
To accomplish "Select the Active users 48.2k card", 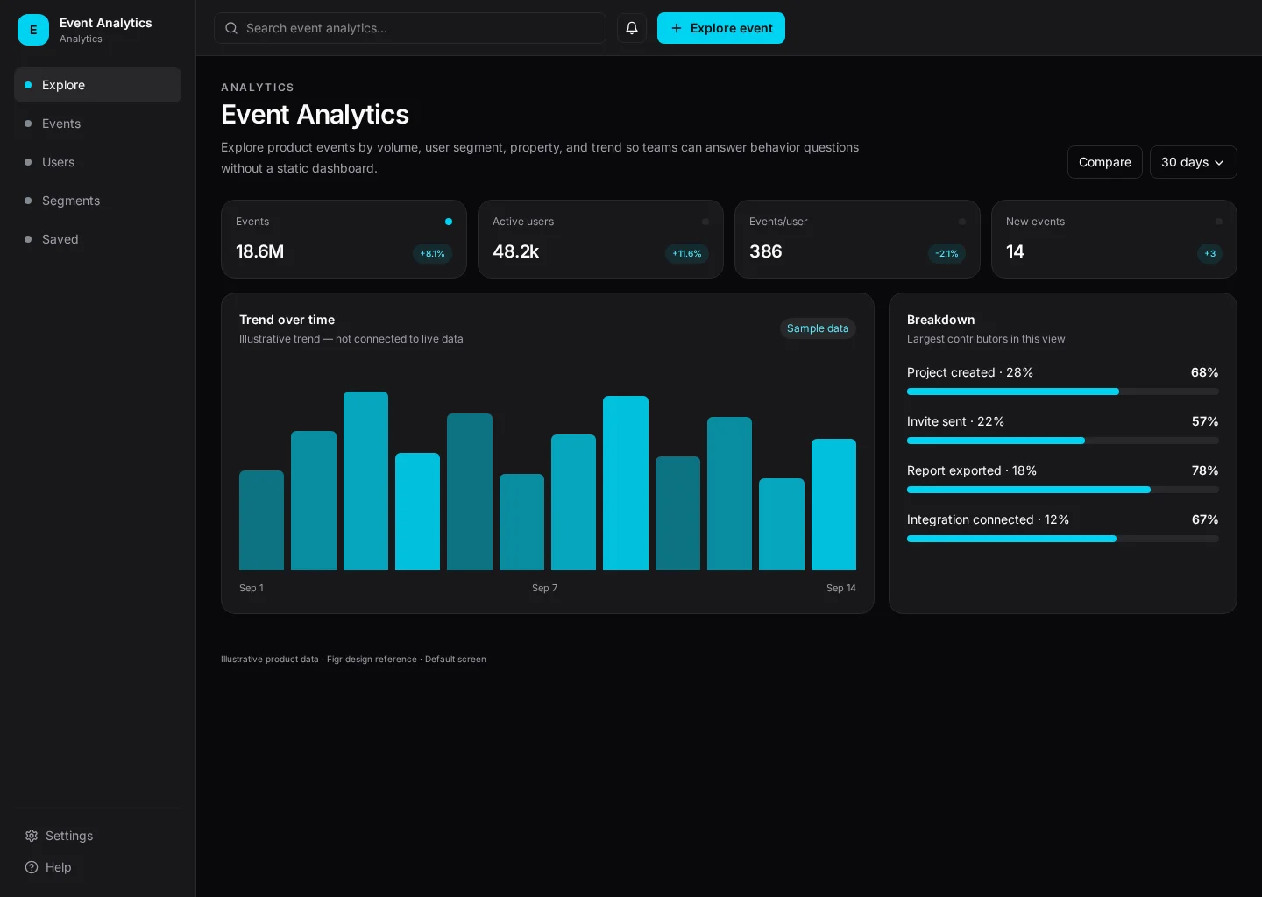I will click(x=600, y=239).
